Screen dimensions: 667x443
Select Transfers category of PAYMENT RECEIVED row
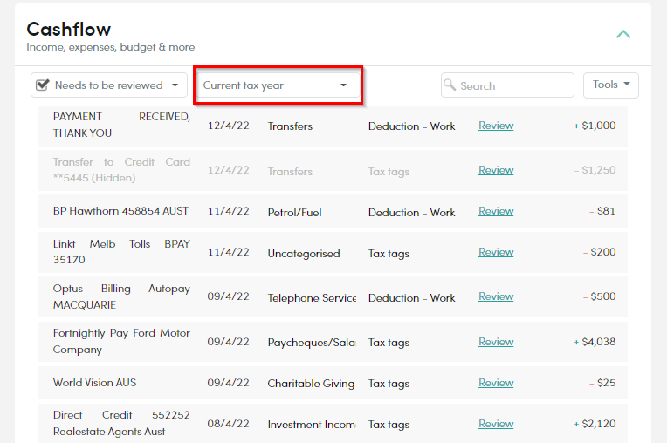point(290,126)
